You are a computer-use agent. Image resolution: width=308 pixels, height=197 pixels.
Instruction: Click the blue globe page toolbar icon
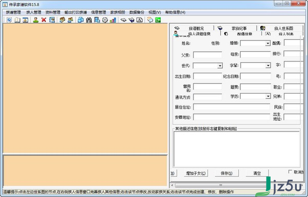(9, 20)
